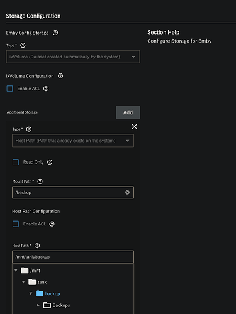Open help icon for Emby Config Storage
The width and height of the screenshot is (236, 314).
coord(55,33)
